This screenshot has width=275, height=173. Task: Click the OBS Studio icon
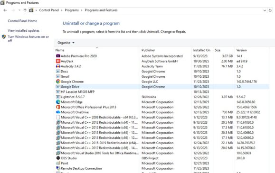58,158
